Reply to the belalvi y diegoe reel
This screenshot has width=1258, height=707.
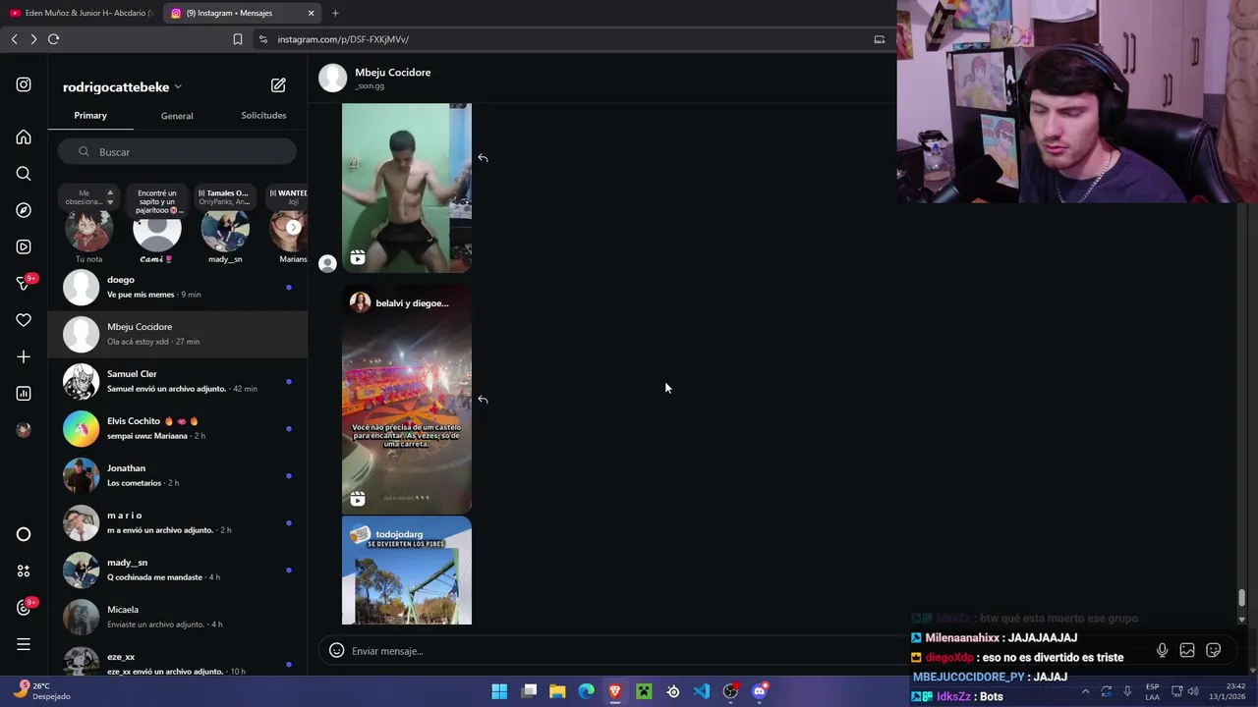[x=483, y=400]
